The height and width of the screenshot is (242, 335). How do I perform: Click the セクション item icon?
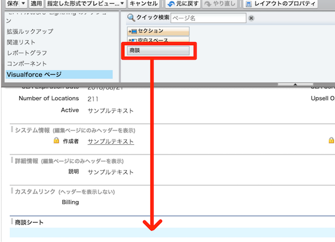(x=133, y=32)
